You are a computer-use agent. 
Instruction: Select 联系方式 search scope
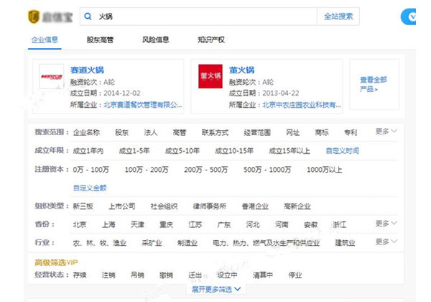pos(215,132)
